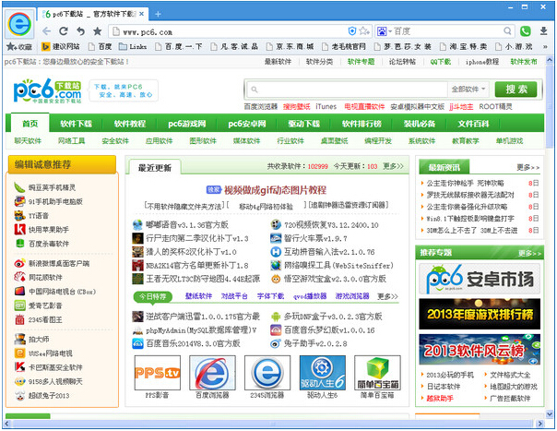Click the magnifier in browser search box

(507, 31)
